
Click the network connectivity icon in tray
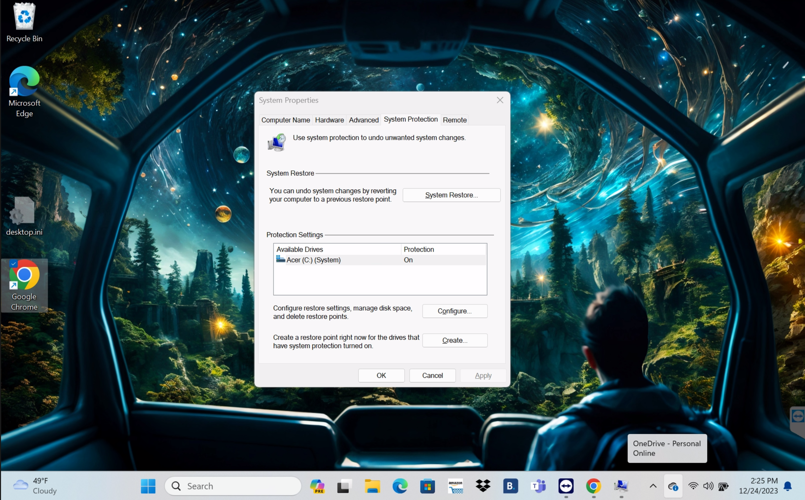click(693, 486)
